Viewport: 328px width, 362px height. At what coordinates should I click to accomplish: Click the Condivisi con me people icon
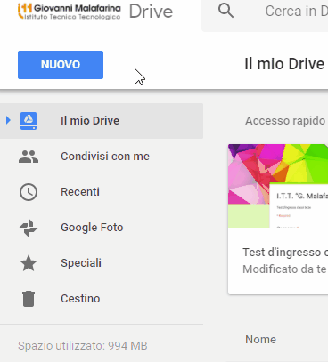(x=29, y=157)
